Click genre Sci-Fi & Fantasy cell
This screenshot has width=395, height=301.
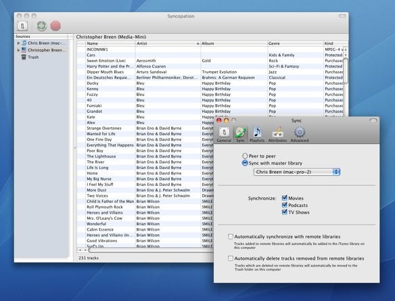coord(283,66)
